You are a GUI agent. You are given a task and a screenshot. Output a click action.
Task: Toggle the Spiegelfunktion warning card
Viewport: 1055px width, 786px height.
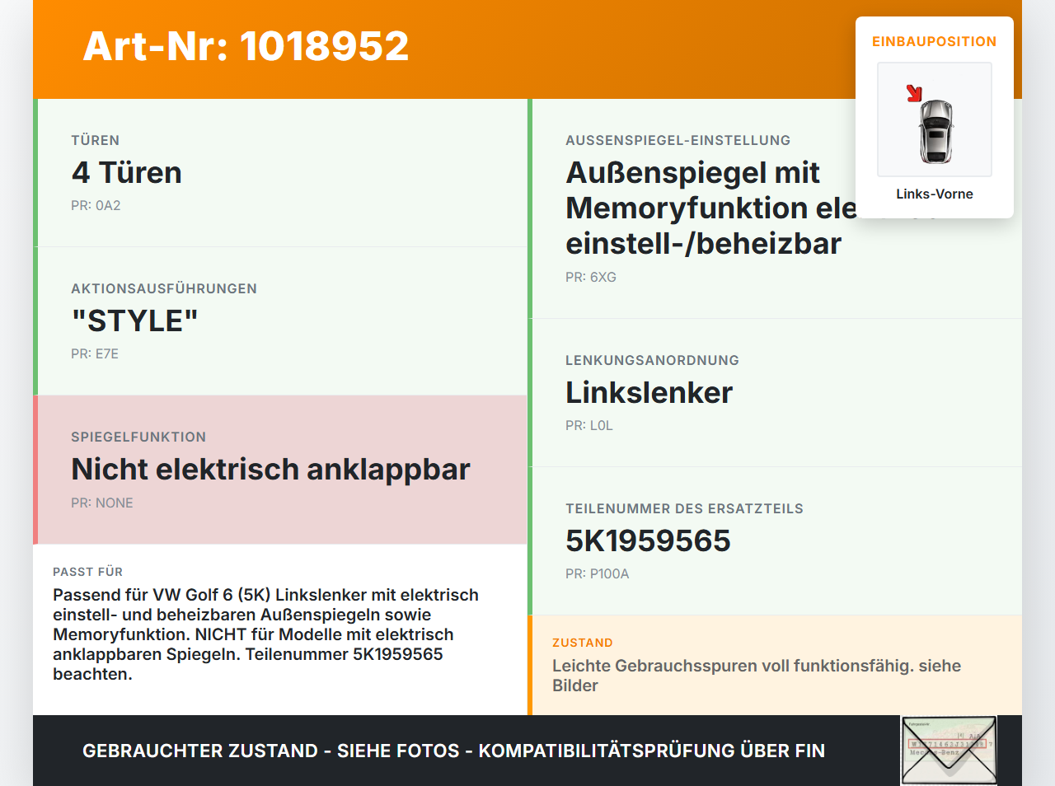(x=280, y=469)
